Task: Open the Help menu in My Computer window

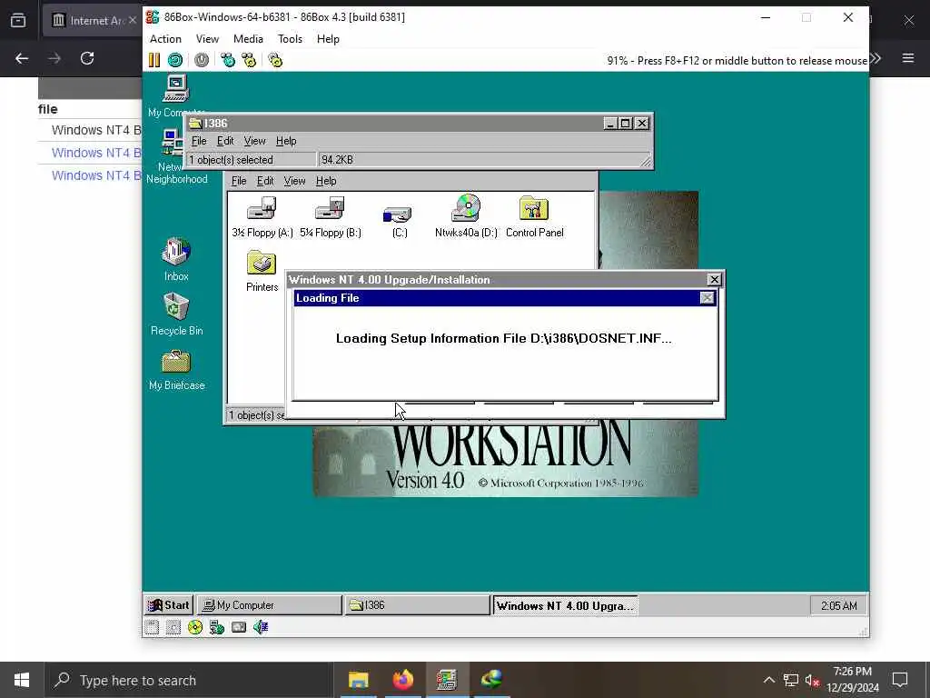Action: pyautogui.click(x=326, y=181)
